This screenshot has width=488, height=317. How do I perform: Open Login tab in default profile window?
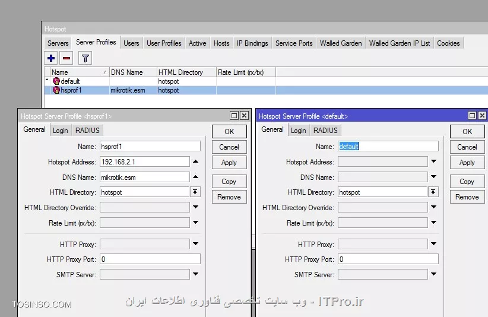click(298, 131)
